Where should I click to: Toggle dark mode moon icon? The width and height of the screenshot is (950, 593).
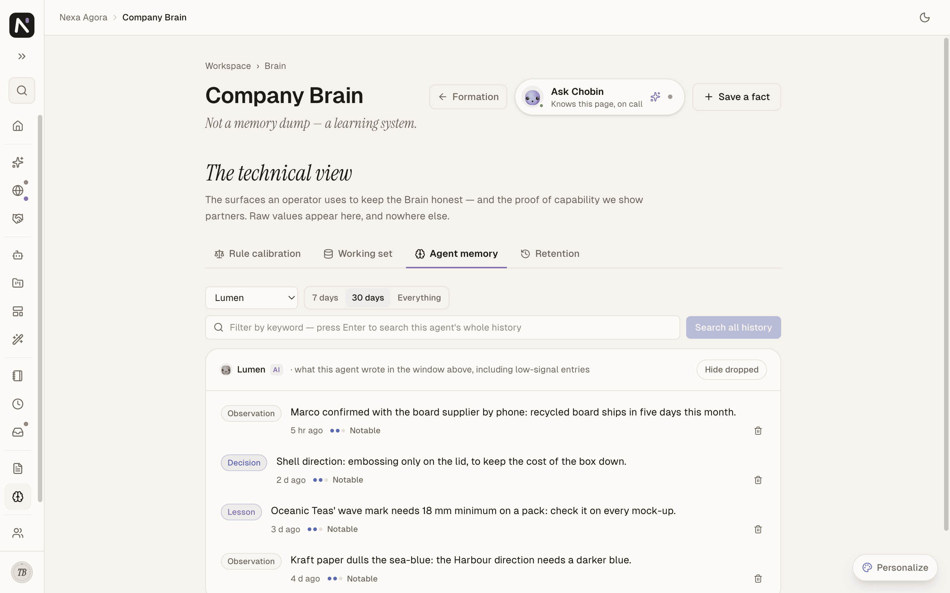click(924, 18)
